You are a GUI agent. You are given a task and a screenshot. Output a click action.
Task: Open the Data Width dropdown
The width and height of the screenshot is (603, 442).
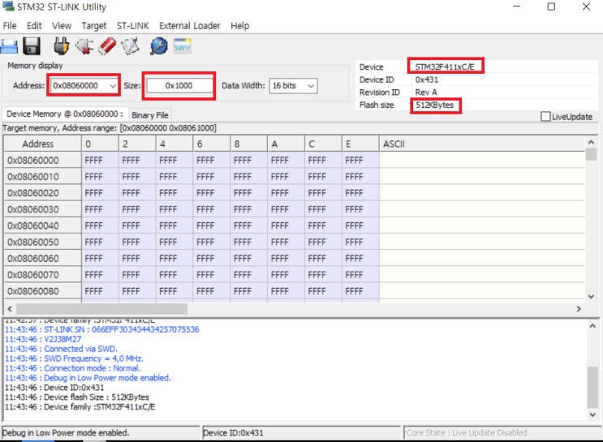click(310, 85)
